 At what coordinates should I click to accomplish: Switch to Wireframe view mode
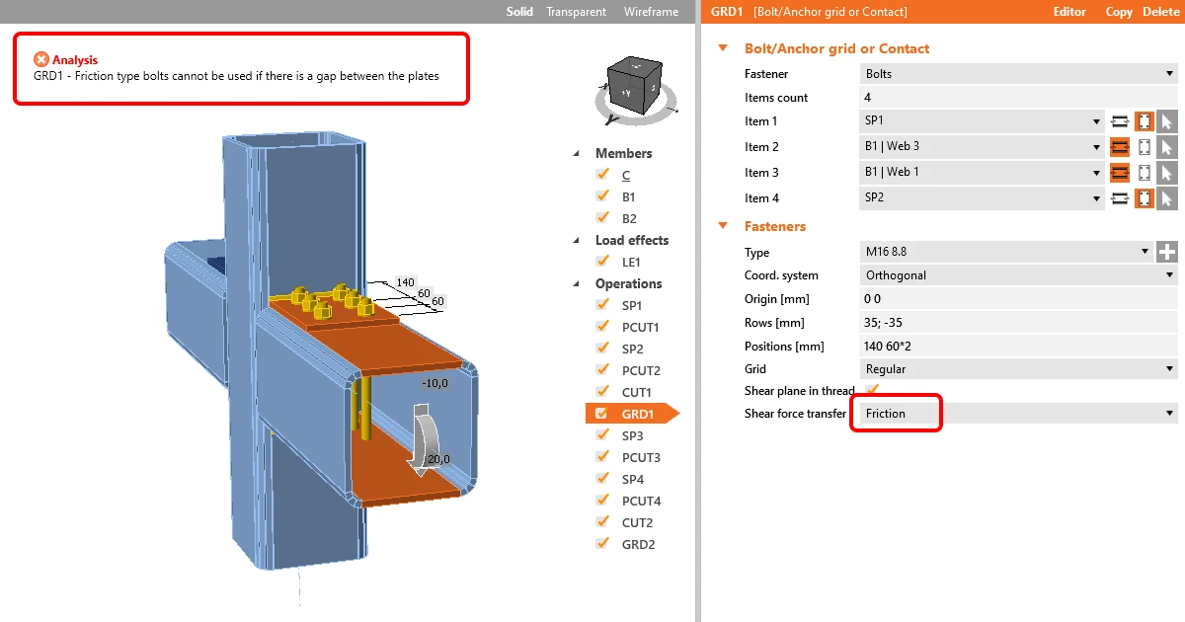click(x=651, y=12)
